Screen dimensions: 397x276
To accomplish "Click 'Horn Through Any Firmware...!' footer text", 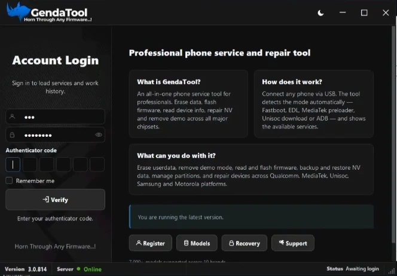I will (55, 246).
